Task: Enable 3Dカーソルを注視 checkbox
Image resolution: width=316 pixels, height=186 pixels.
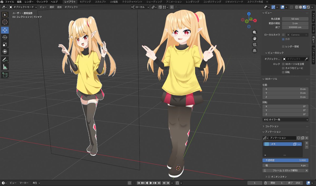Action: coord(283,64)
